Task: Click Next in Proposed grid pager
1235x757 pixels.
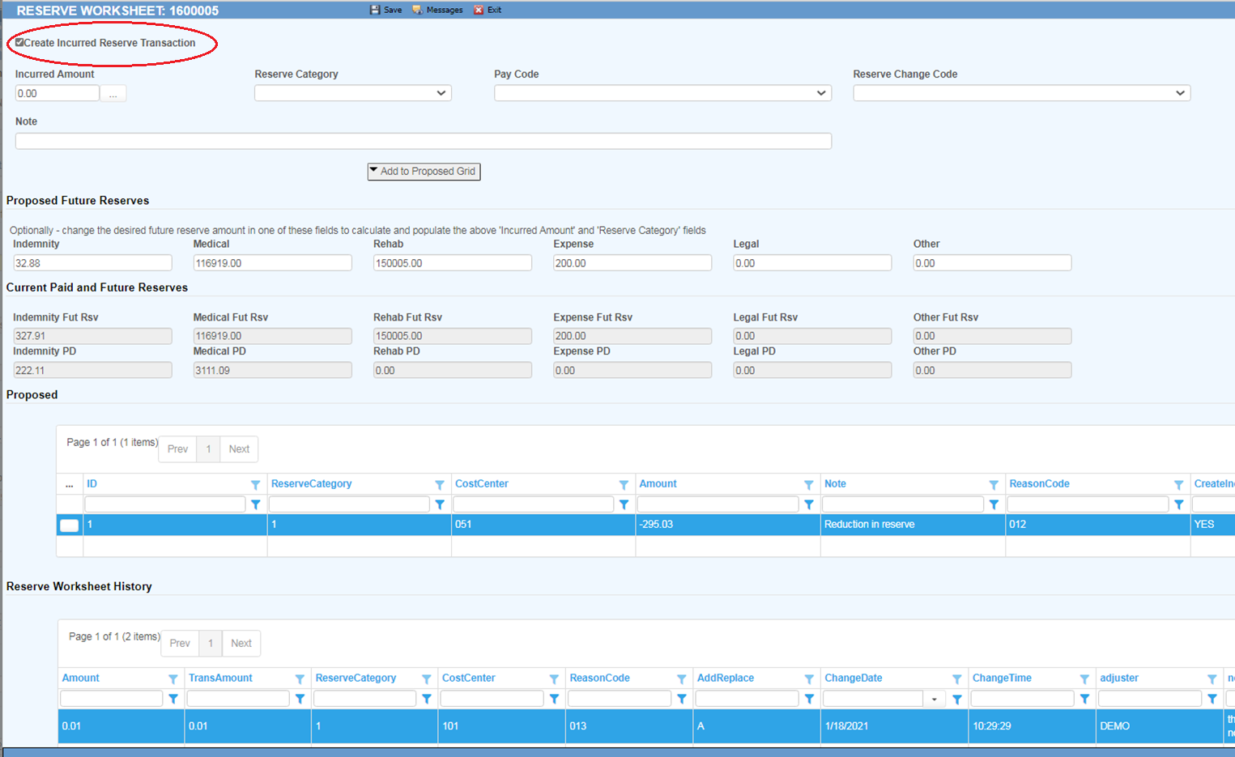Action: 239,449
